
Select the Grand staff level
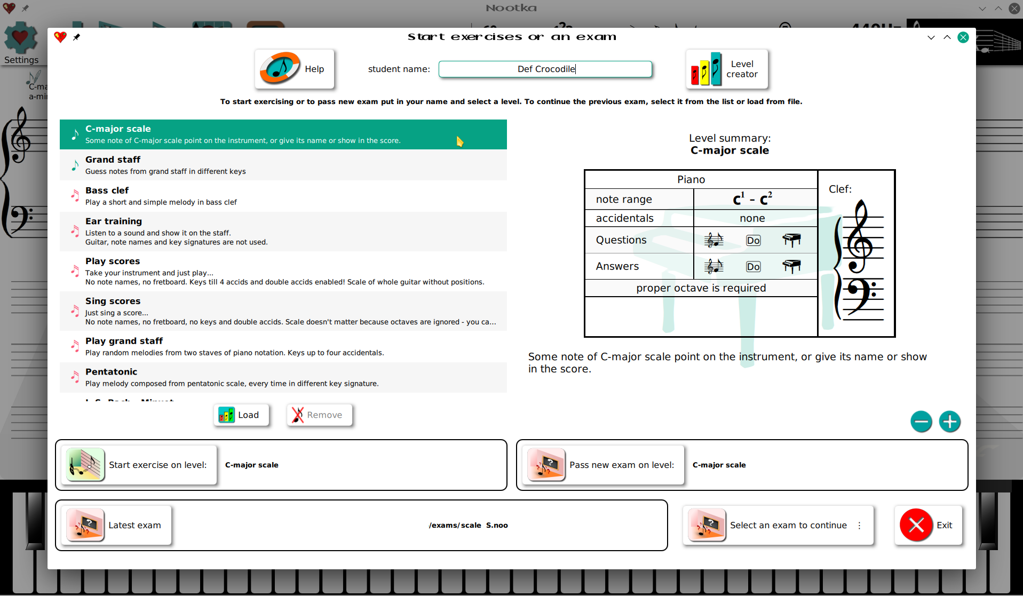tap(283, 165)
